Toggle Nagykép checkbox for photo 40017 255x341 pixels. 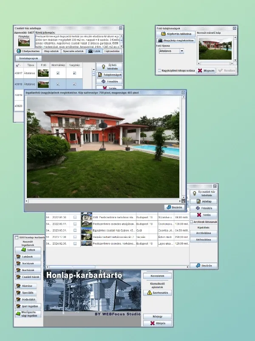74,73
